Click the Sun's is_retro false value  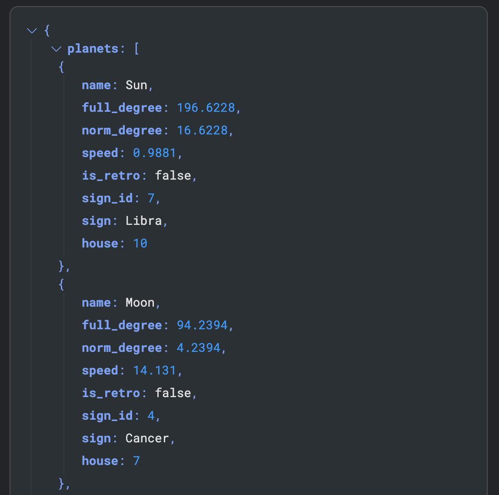173,176
